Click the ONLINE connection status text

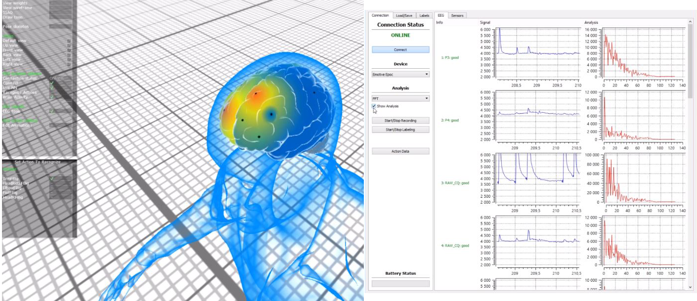click(x=400, y=36)
